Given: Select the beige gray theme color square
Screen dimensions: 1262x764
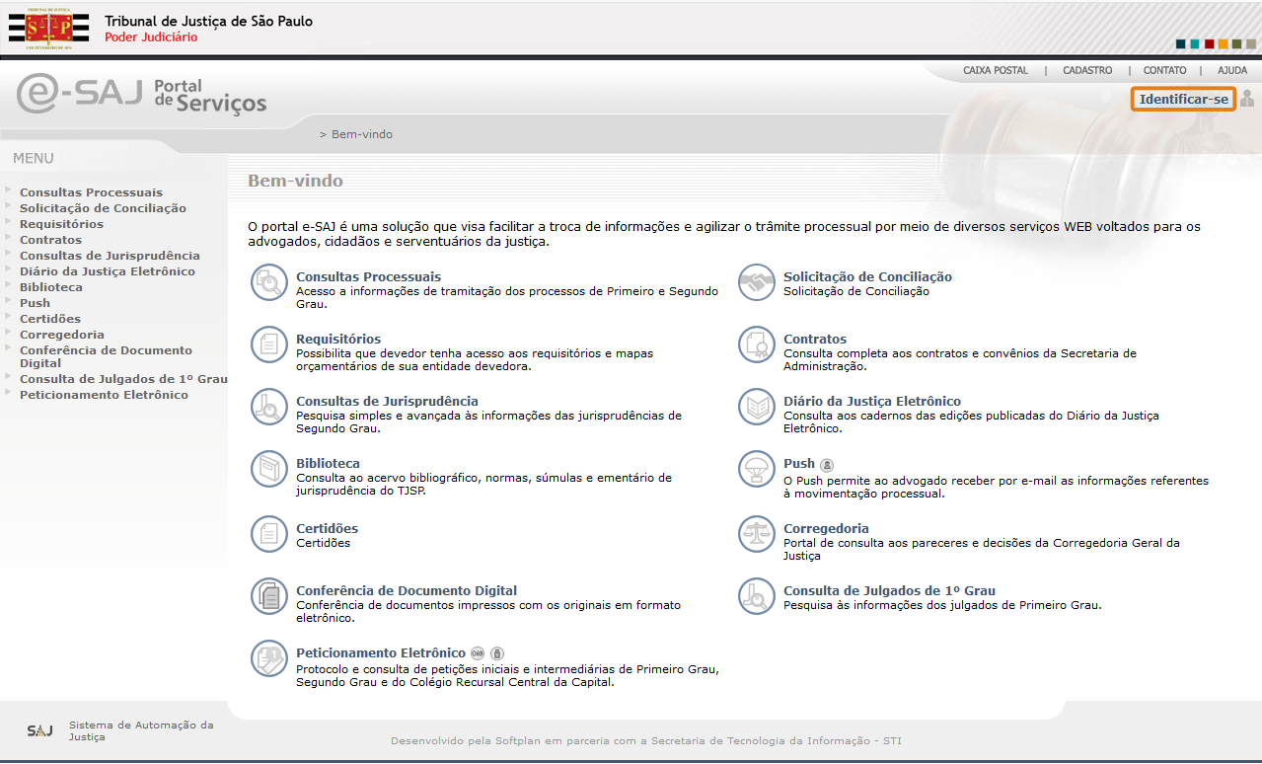Looking at the screenshot, I should (1250, 44).
